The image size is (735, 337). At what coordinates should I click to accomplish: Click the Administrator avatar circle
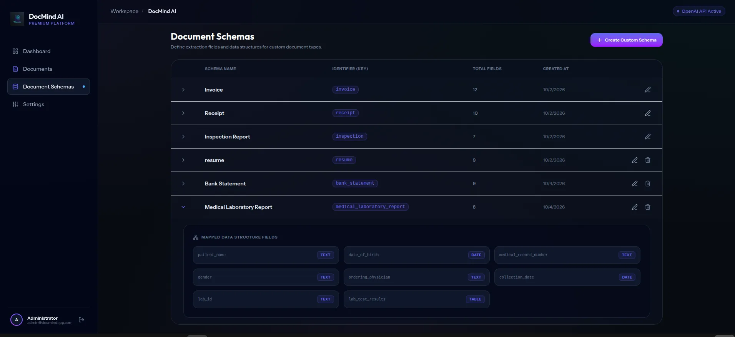[x=17, y=320]
